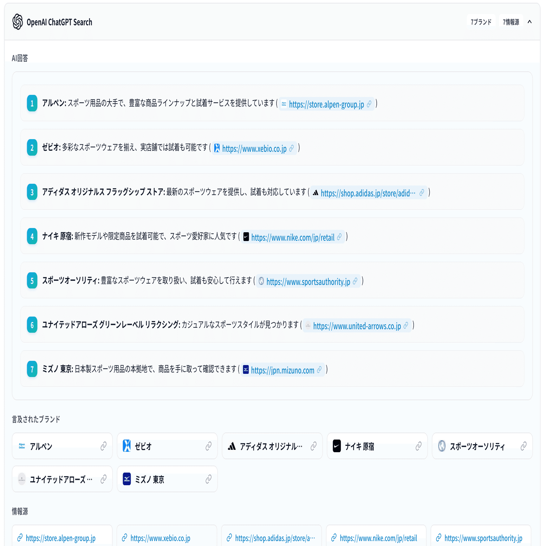Click the Xebio logo on the ゼビオ card

(x=127, y=446)
